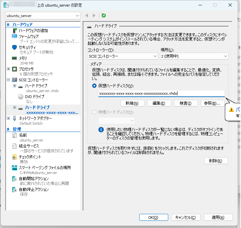Screen dimensions: 241x228
Task: Select 物理ハード ディスク radio button
Action: click(94, 112)
